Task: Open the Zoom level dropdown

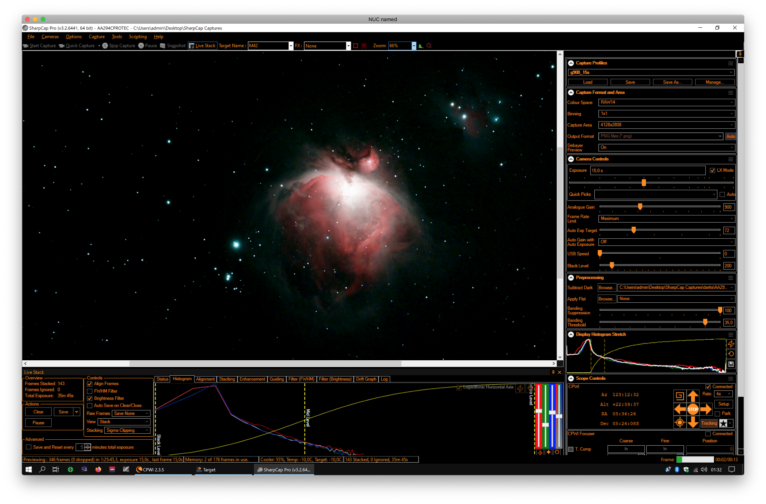Action: coord(414,46)
